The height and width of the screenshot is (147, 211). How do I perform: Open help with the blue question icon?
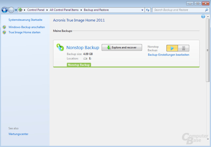pyautogui.click(x=203, y=16)
